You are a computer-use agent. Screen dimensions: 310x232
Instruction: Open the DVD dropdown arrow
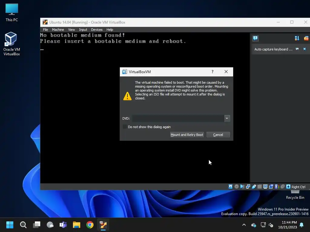(227, 118)
